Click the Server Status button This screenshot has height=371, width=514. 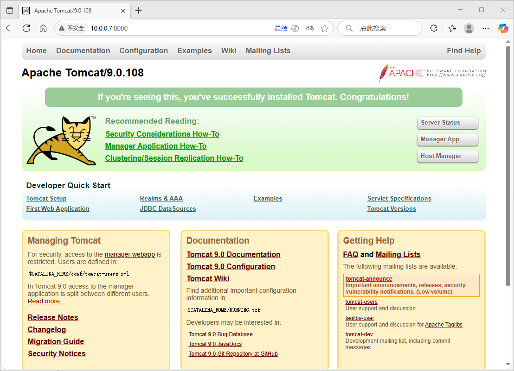(448, 123)
